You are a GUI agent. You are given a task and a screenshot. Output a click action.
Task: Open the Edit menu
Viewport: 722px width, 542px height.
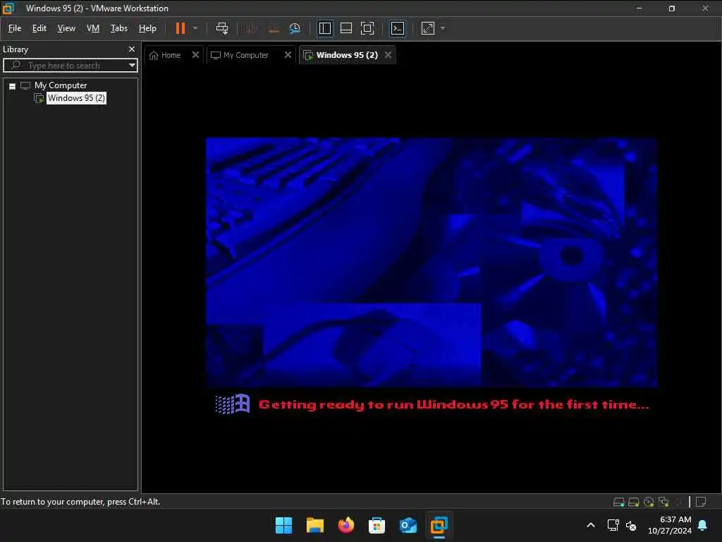[x=39, y=28]
